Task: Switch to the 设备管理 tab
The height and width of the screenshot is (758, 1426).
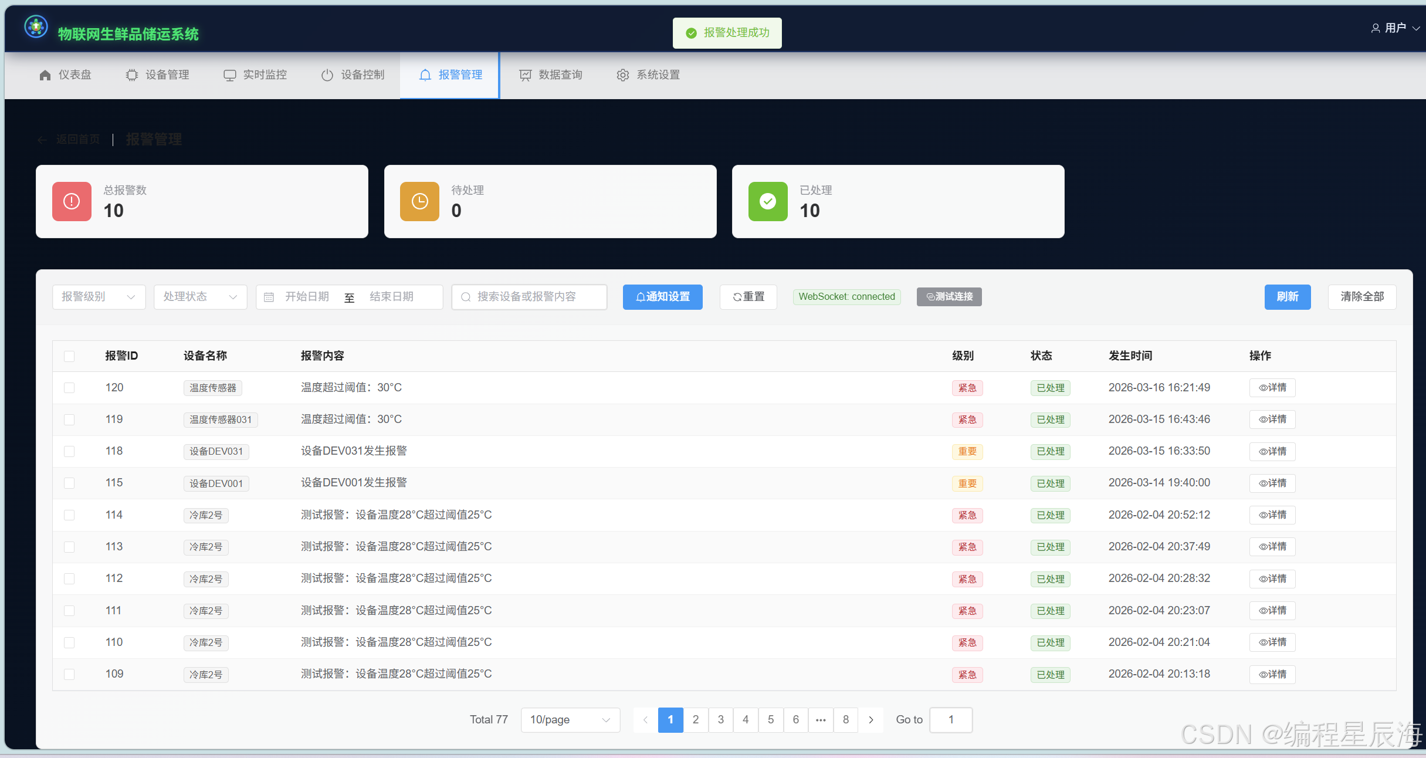Action: [x=157, y=75]
